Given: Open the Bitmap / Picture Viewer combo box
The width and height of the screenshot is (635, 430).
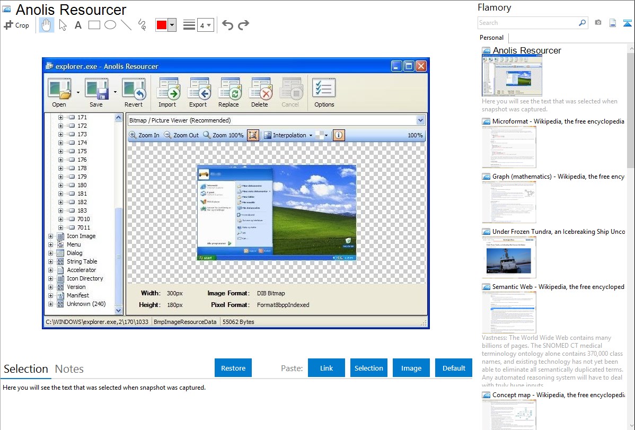Looking at the screenshot, I should (276, 120).
